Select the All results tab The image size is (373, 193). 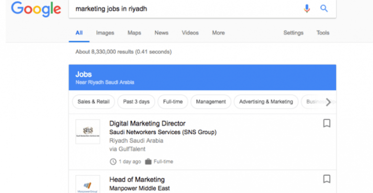click(x=79, y=33)
